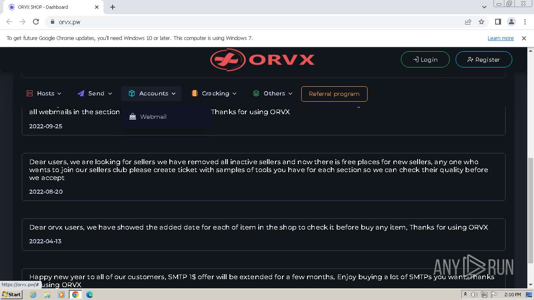
Task: Click the Send paper plane icon
Action: point(81,93)
